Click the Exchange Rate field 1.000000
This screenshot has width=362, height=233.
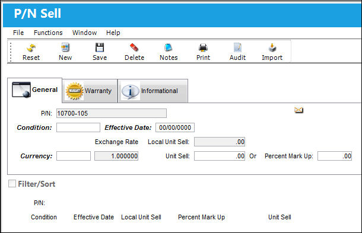(116, 156)
